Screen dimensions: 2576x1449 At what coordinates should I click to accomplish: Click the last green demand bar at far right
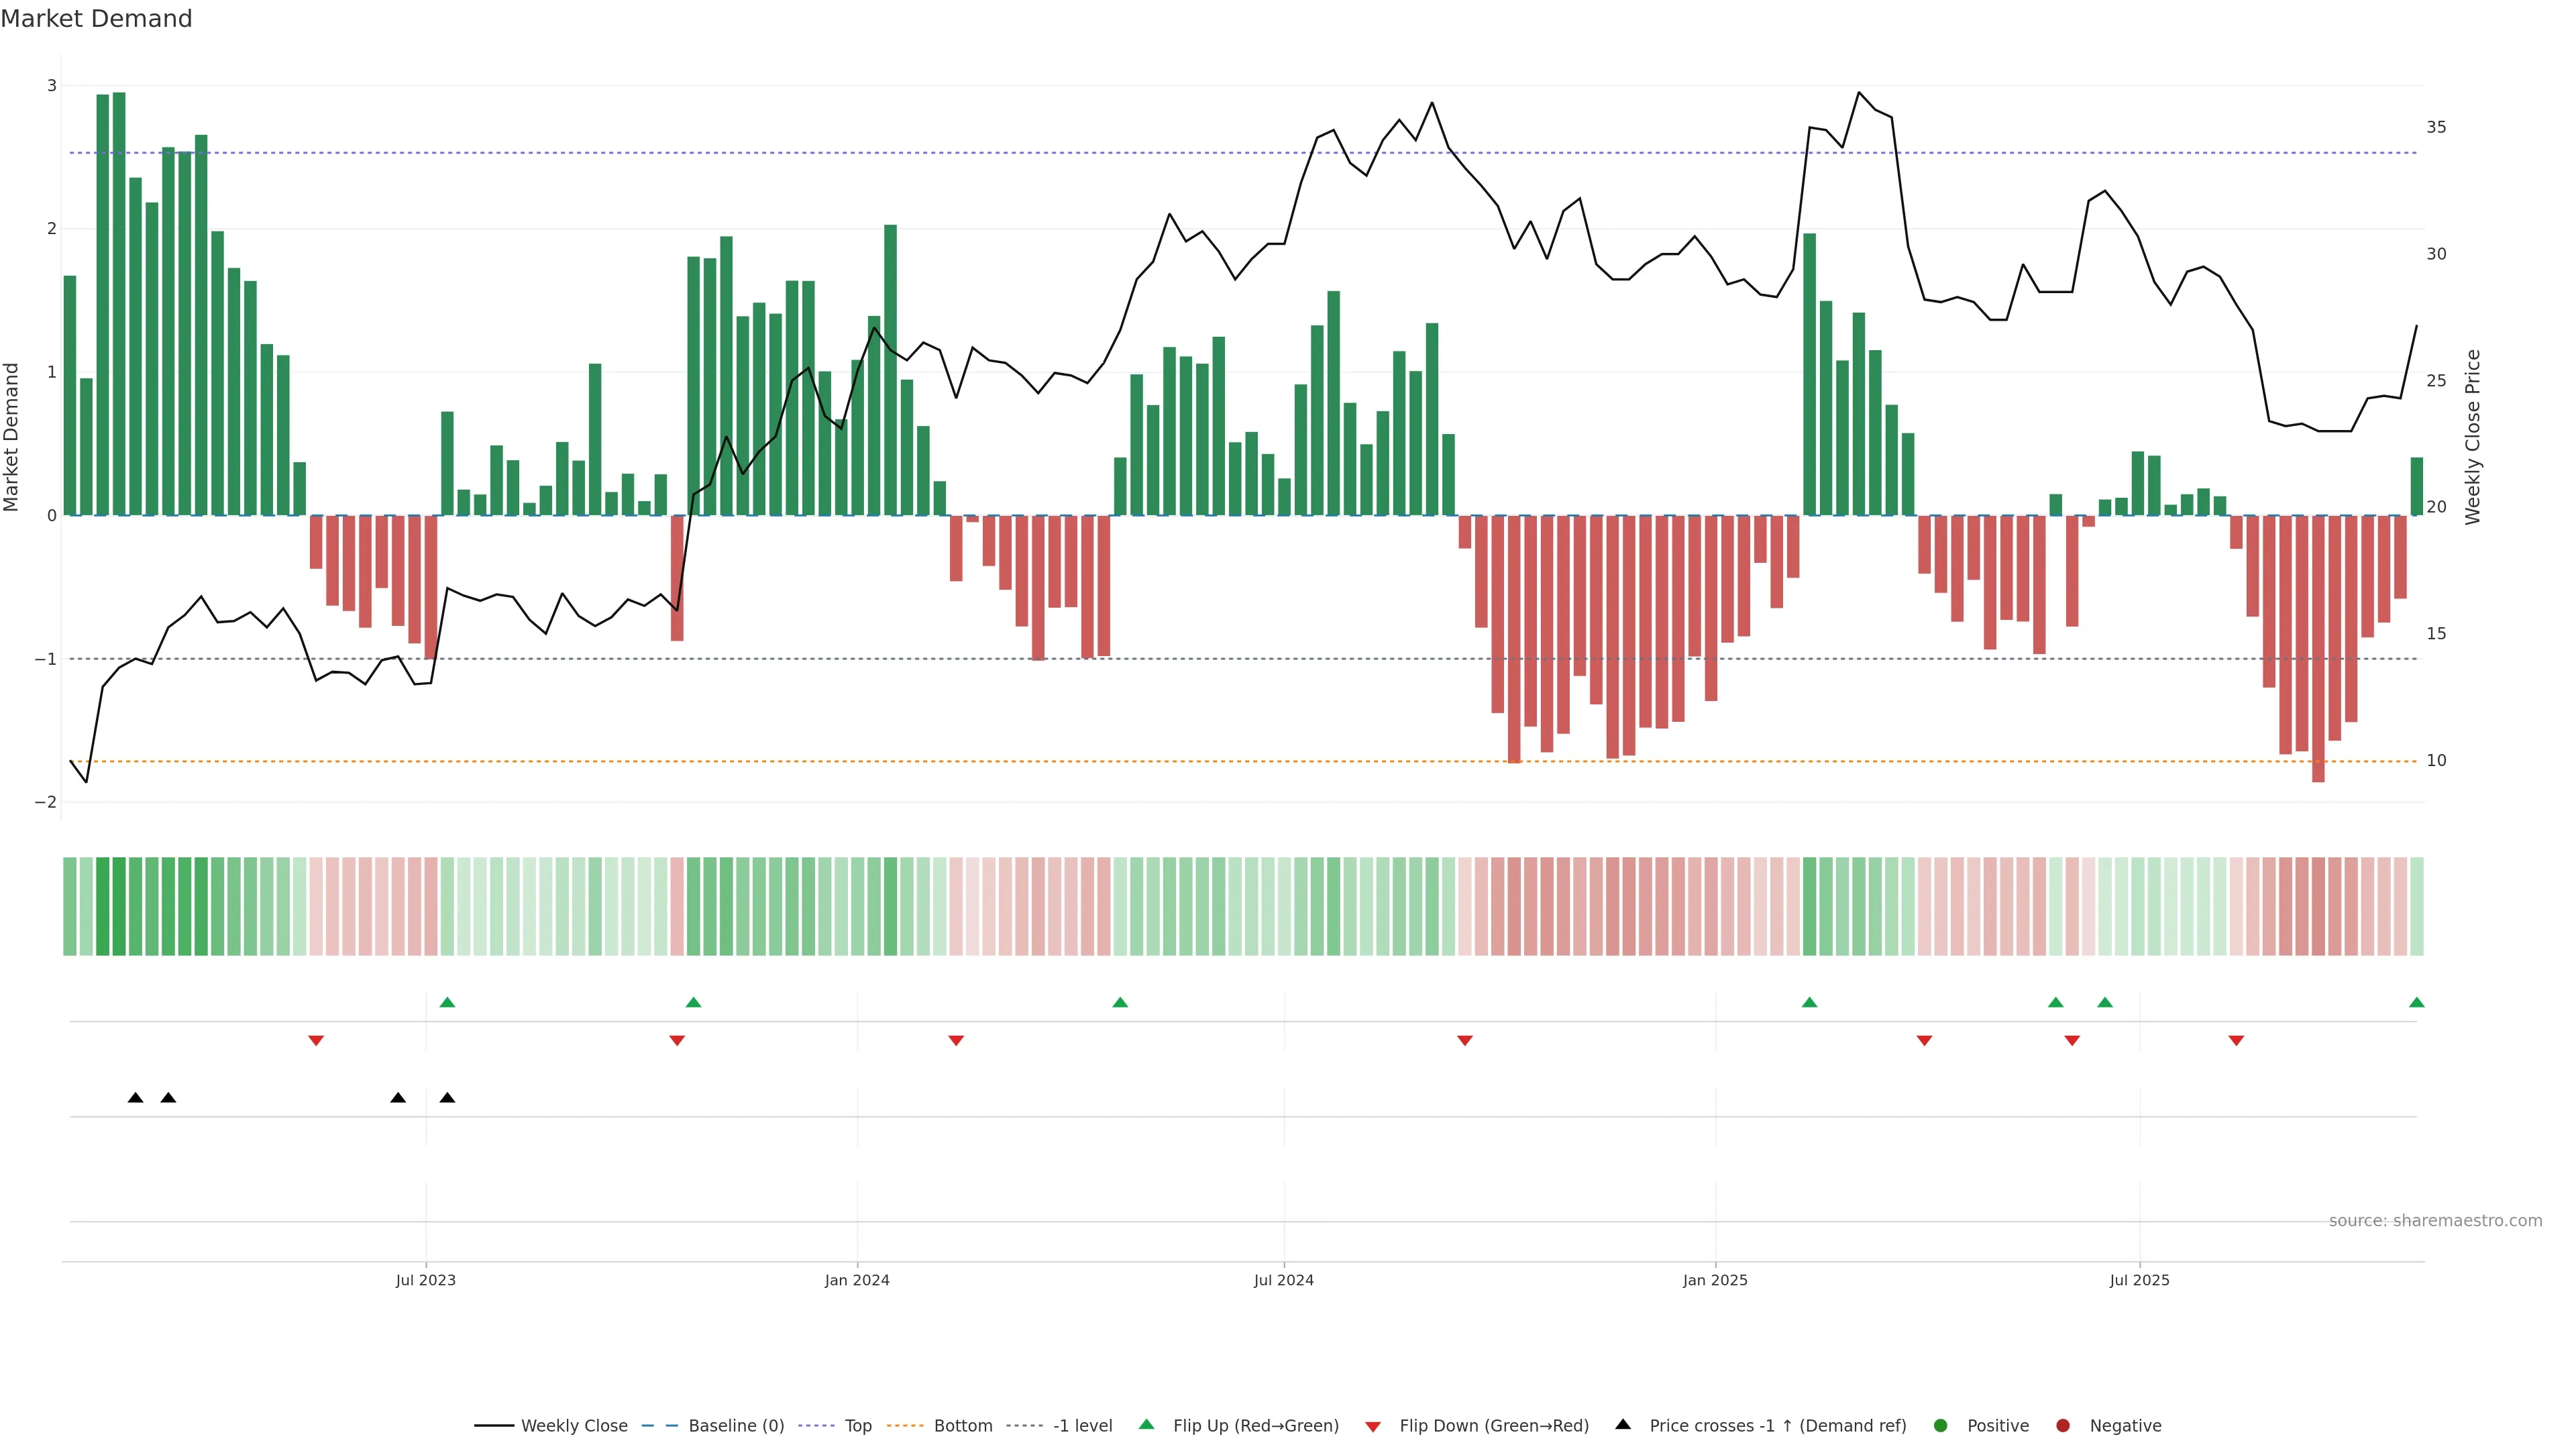point(2417,486)
